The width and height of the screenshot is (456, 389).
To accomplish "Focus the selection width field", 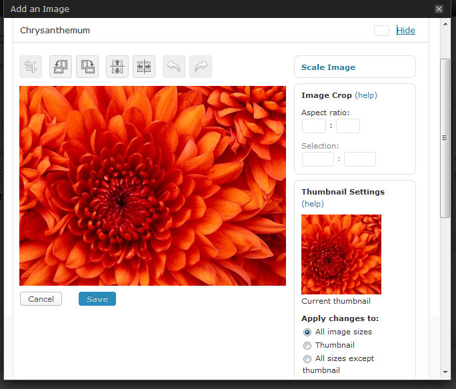I will click(318, 159).
